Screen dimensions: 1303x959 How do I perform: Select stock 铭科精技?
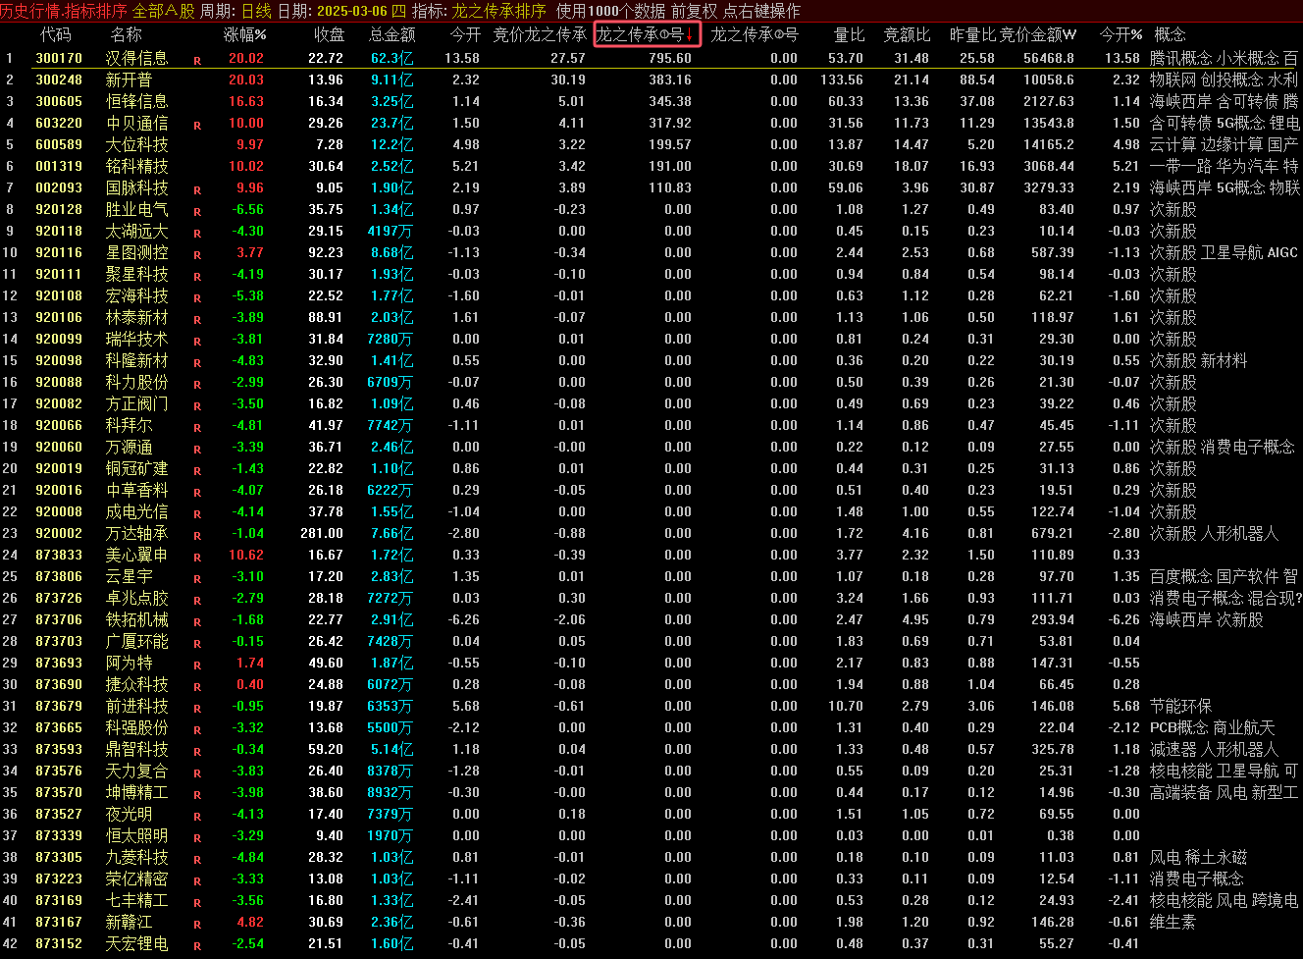click(136, 166)
